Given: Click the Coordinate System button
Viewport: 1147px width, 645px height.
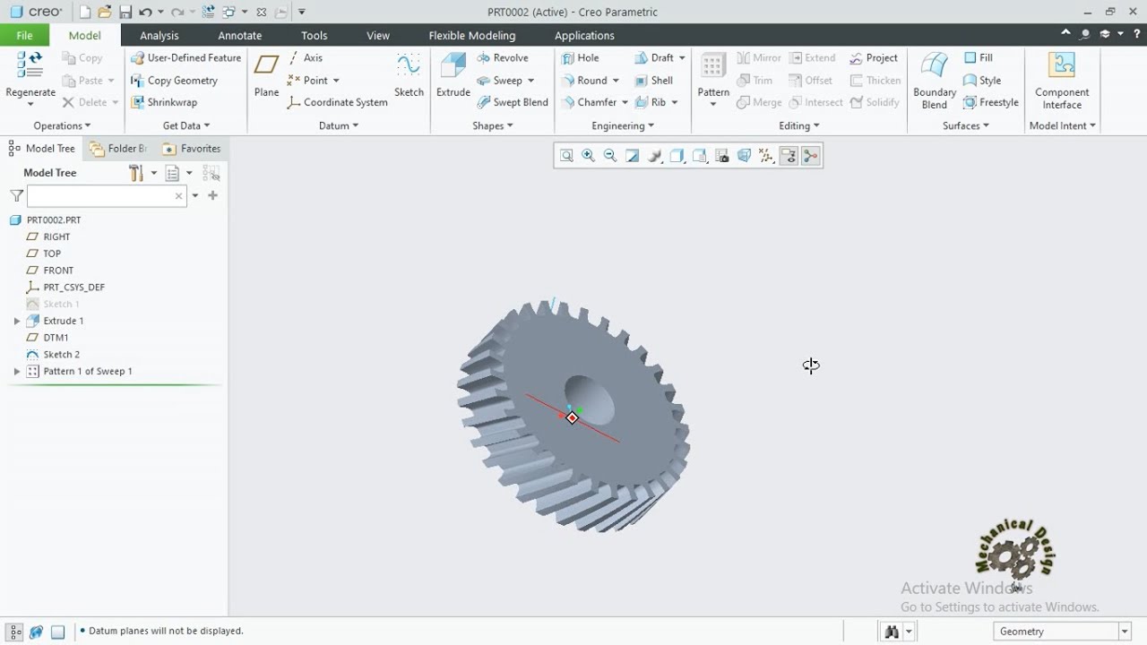Looking at the screenshot, I should 337,102.
